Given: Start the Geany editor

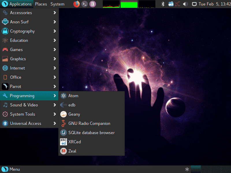Looking at the screenshot, I should pyautogui.click(x=74, y=114).
